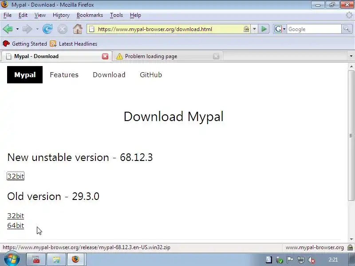The width and height of the screenshot is (355, 266).
Task: Click the status bar security padlock icon
Action: (350, 247)
